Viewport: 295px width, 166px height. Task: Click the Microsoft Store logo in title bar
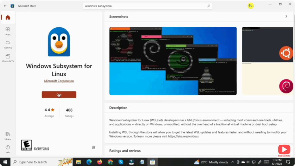click(12, 6)
